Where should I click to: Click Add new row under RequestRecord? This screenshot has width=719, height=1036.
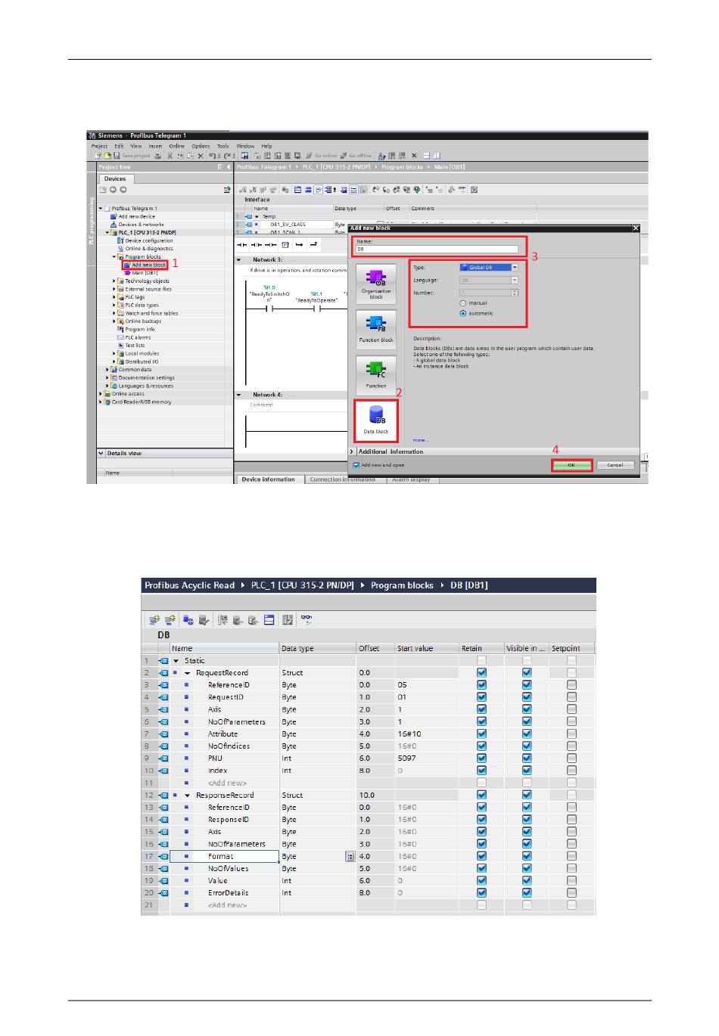point(227,783)
